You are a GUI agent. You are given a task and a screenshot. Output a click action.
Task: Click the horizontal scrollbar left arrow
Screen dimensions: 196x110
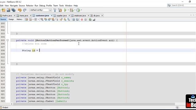click(x=12, y=104)
